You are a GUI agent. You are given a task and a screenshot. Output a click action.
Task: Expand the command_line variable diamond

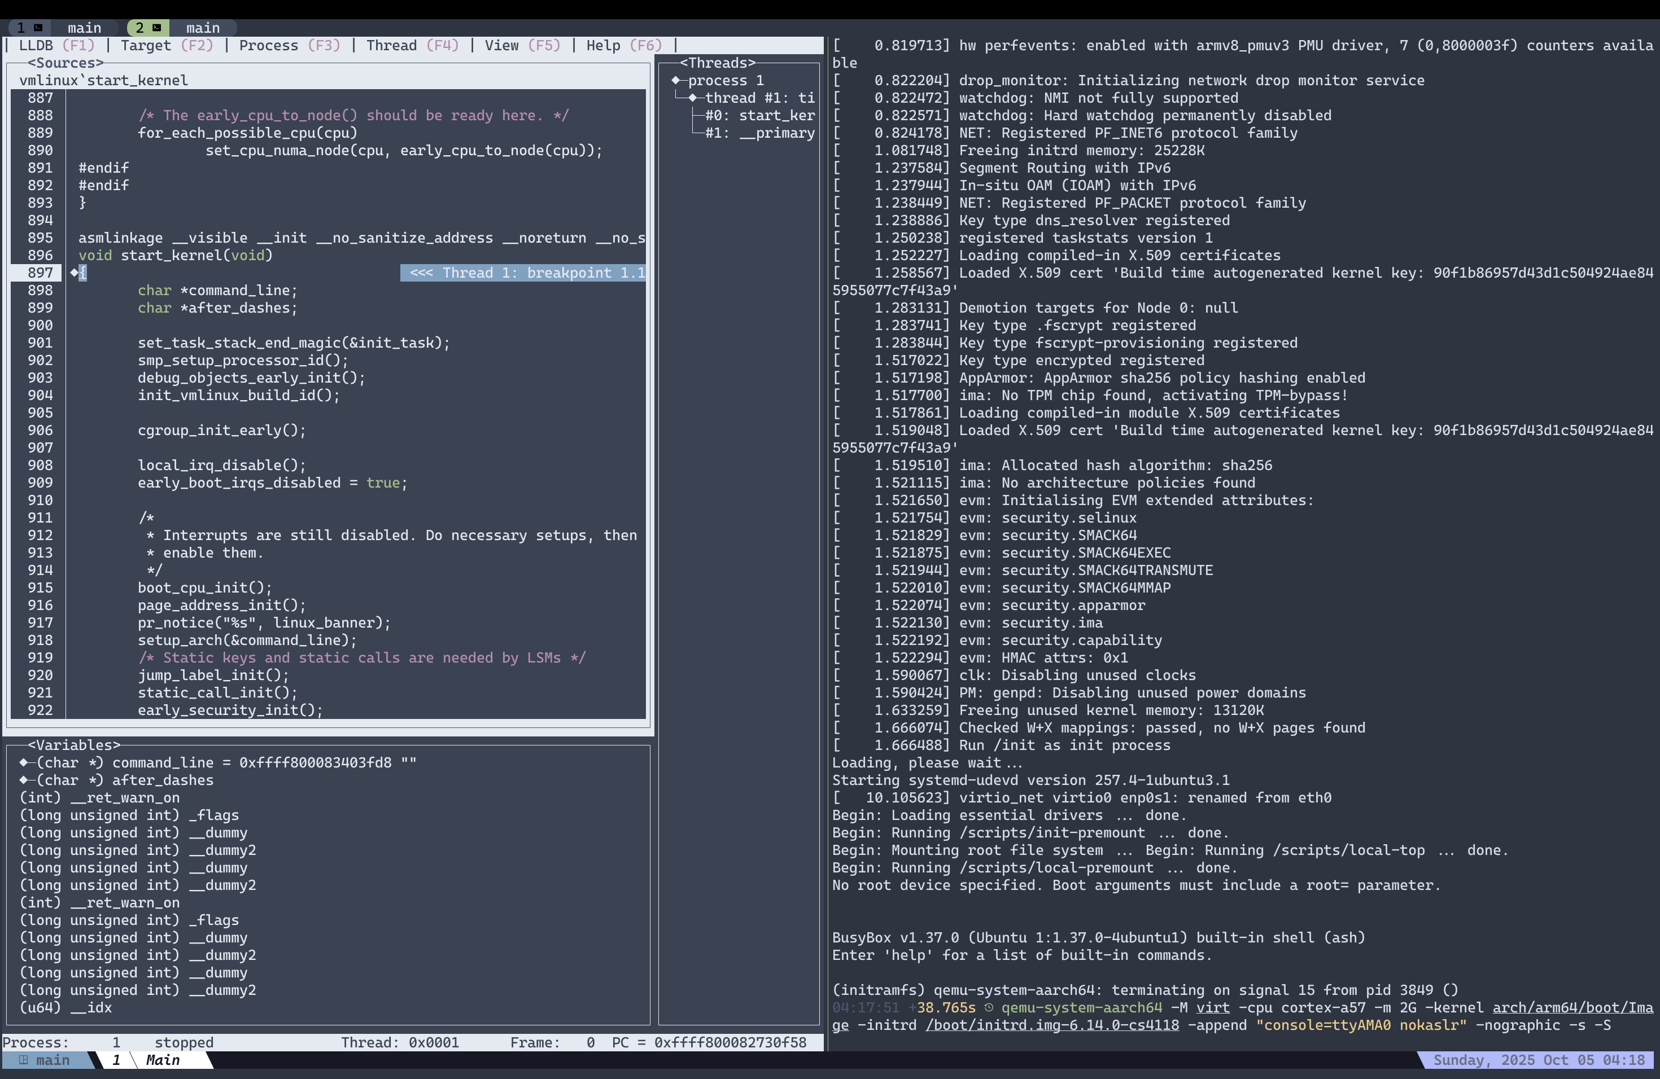[24, 762]
